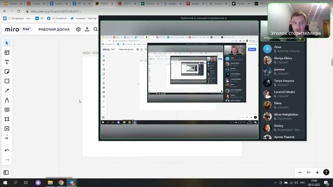Open the frames panel toggle icon

point(6,172)
